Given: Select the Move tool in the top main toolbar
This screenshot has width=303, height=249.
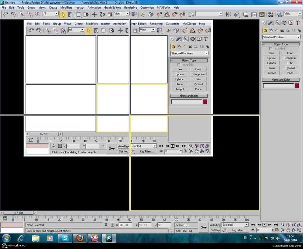Looking at the screenshot, I should coord(94,14).
